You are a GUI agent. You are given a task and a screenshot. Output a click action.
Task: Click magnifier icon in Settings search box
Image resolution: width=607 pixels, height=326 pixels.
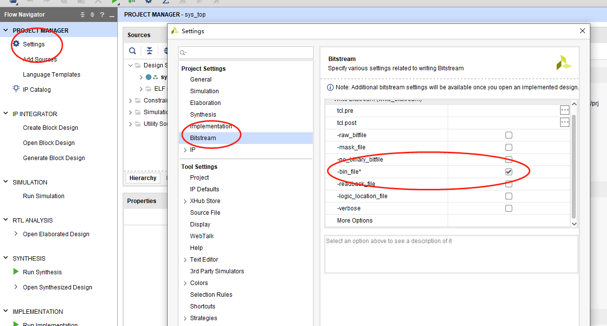click(x=184, y=53)
